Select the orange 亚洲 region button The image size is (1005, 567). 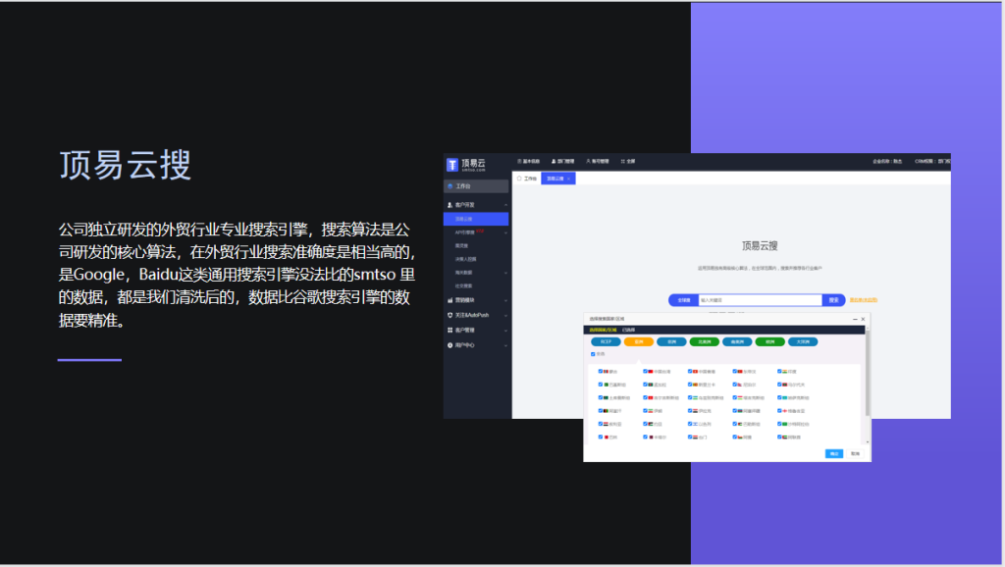639,341
